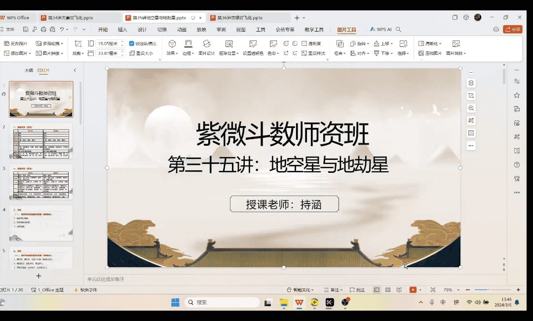Image resolution: width=533 pixels, height=321 pixels.
Task: Start slideshow with the orange play button
Action: click(413, 290)
